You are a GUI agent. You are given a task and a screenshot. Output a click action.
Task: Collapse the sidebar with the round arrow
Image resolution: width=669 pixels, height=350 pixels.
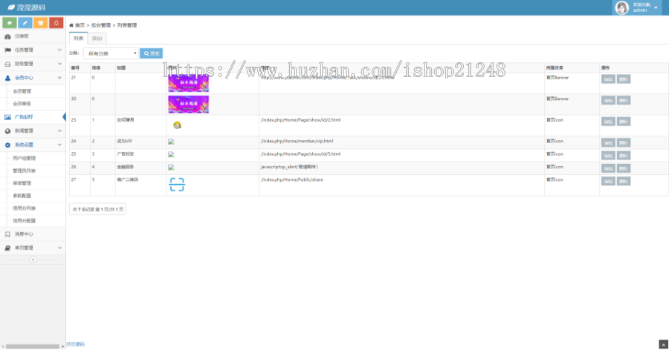coord(33,260)
